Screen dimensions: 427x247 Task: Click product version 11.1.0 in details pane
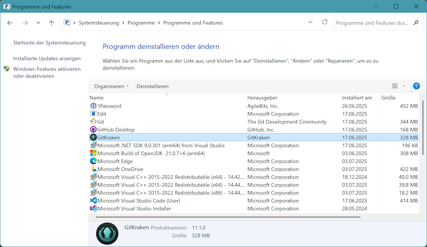tap(199, 228)
